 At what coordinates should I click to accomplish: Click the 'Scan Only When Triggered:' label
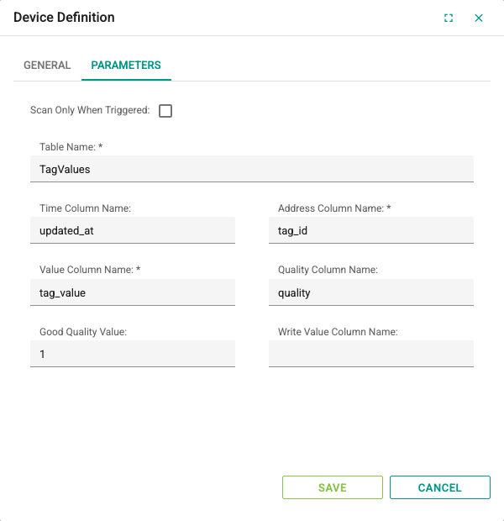(90, 110)
